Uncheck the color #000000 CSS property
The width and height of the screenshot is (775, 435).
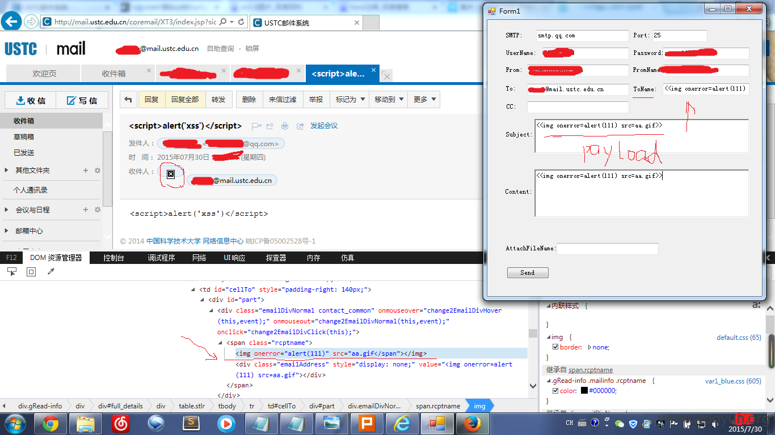click(x=556, y=391)
